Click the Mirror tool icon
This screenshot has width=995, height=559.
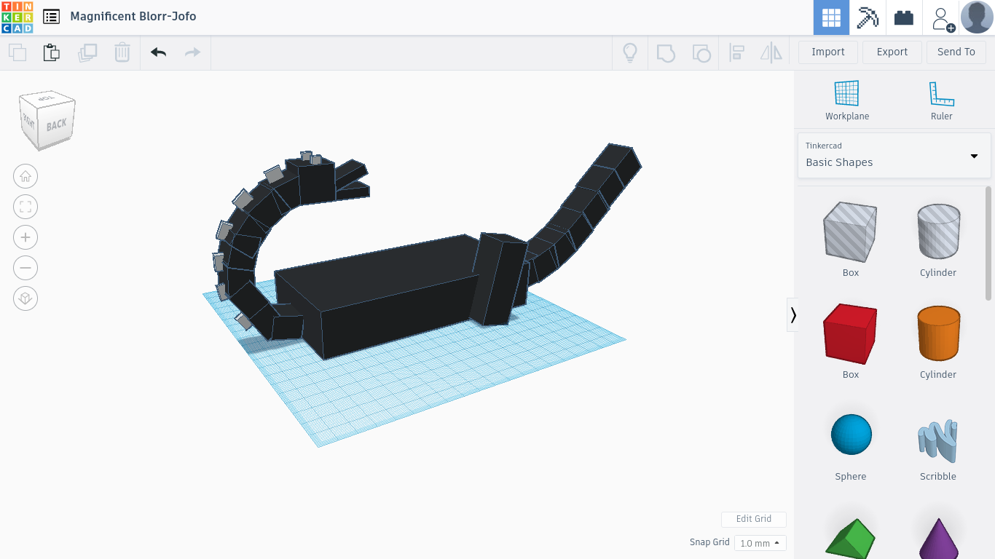(x=771, y=52)
